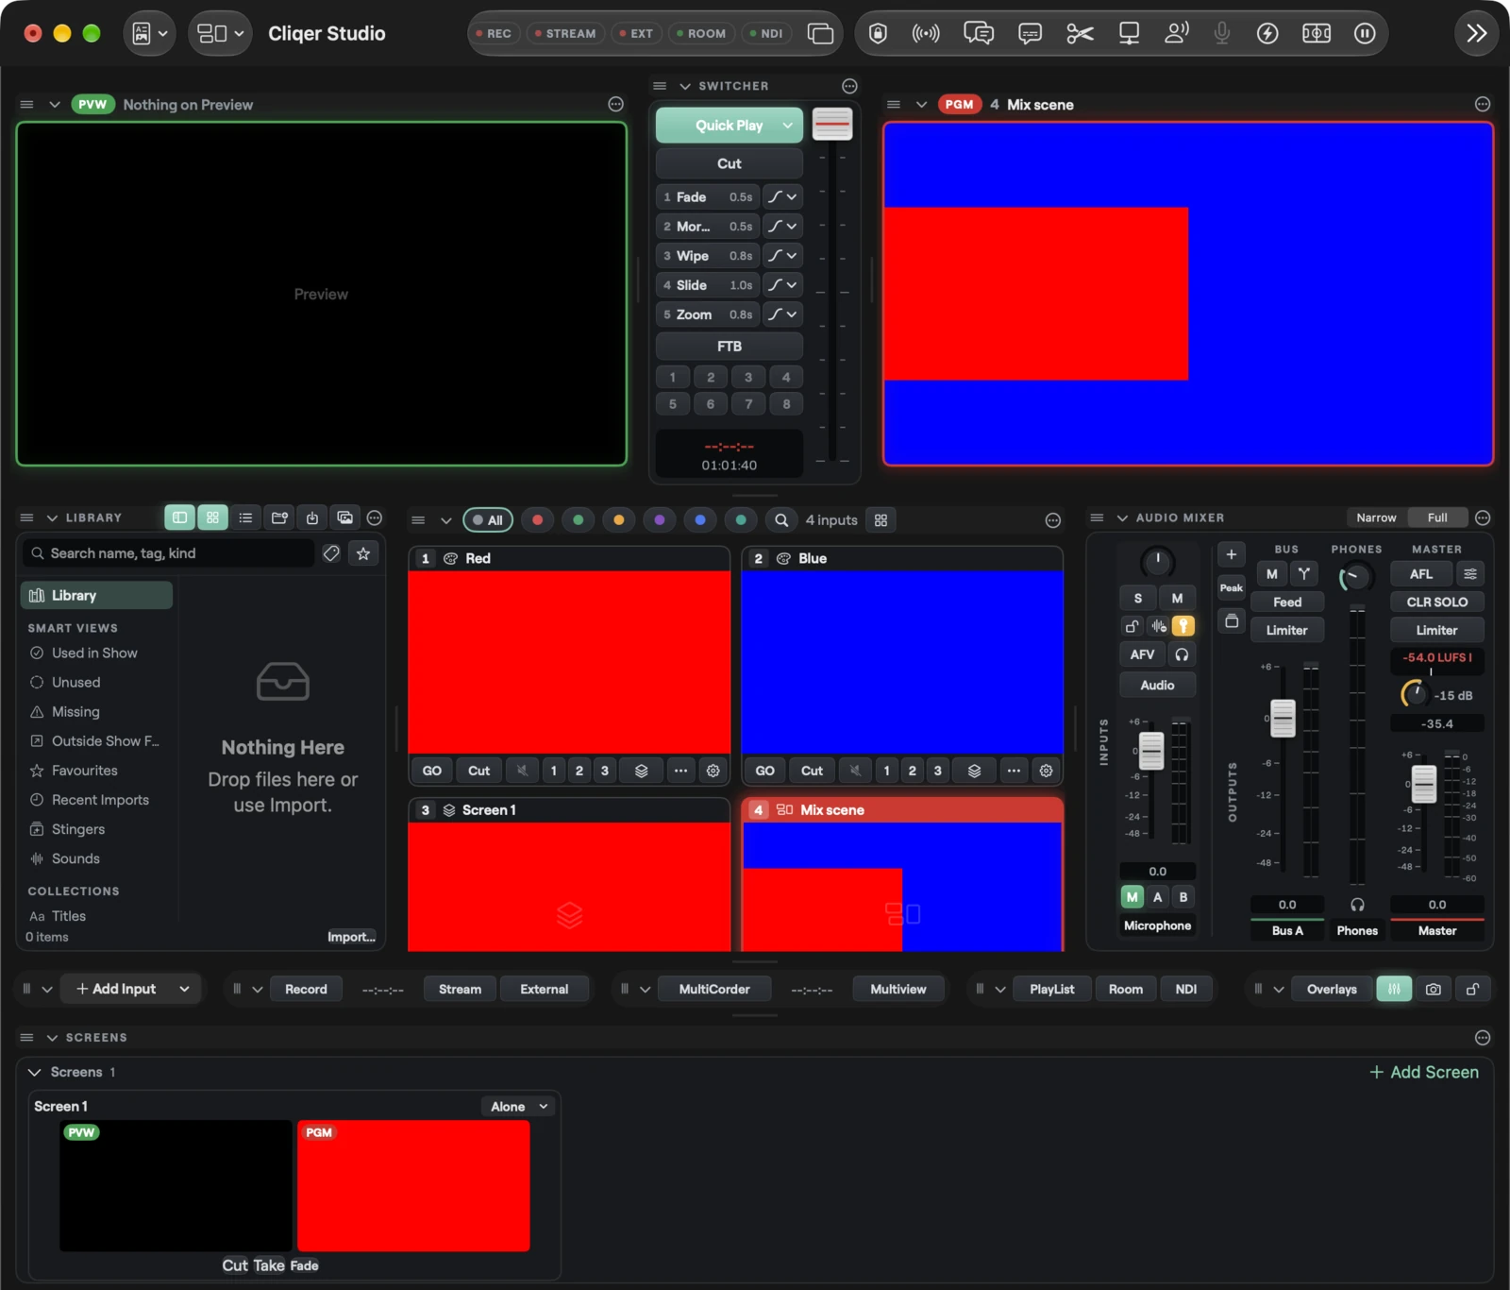Open the search icon in inputs panel
1510x1290 pixels.
click(x=781, y=520)
